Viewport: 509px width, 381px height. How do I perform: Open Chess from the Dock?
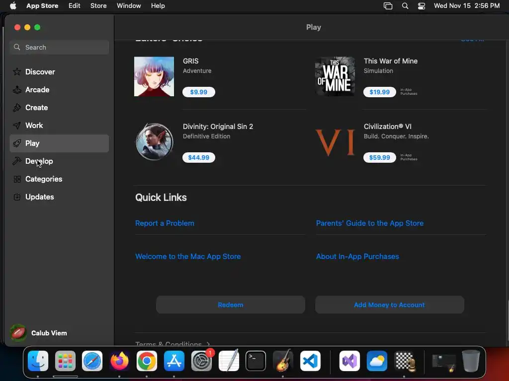pos(404,361)
